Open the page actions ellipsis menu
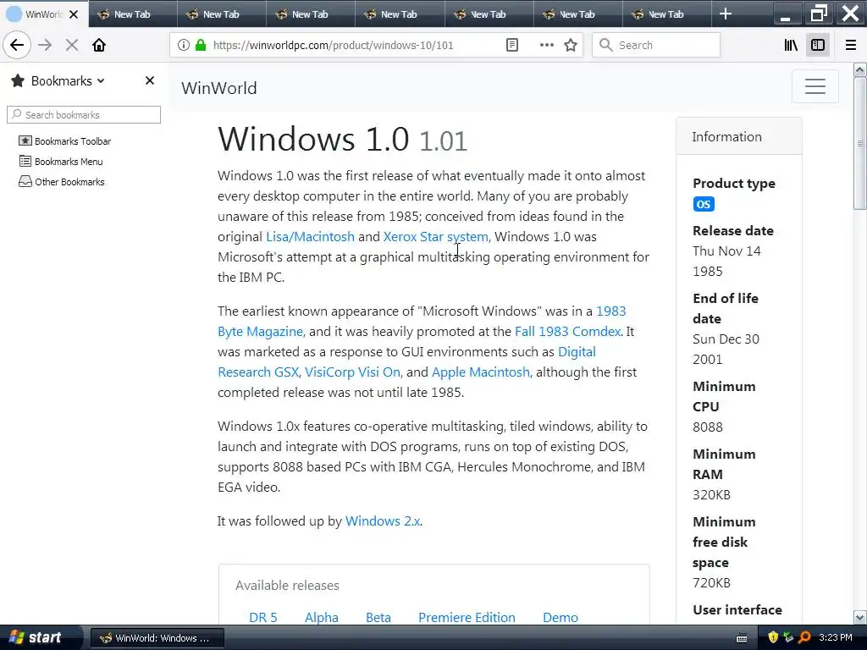 546,46
